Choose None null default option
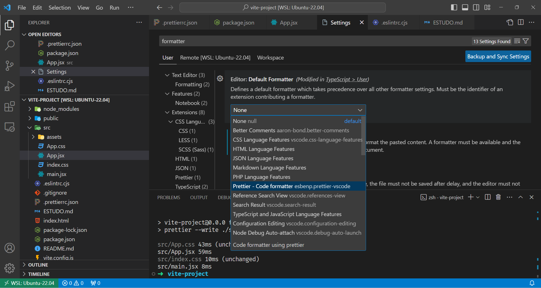This screenshot has height=288, width=541. (297, 121)
